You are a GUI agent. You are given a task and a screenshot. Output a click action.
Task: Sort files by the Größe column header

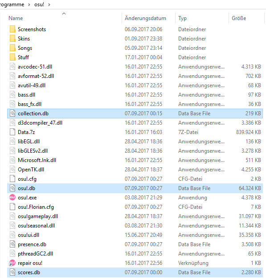[x=239, y=18]
